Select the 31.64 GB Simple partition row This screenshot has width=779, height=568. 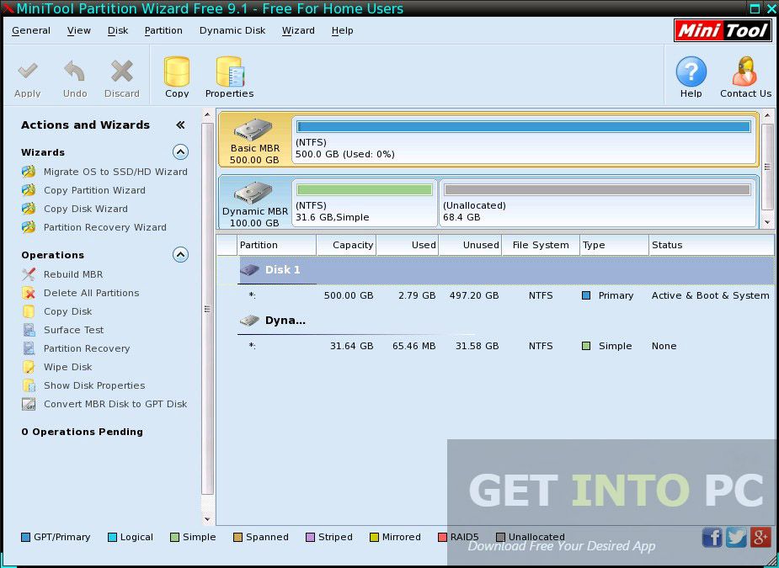[x=506, y=346]
